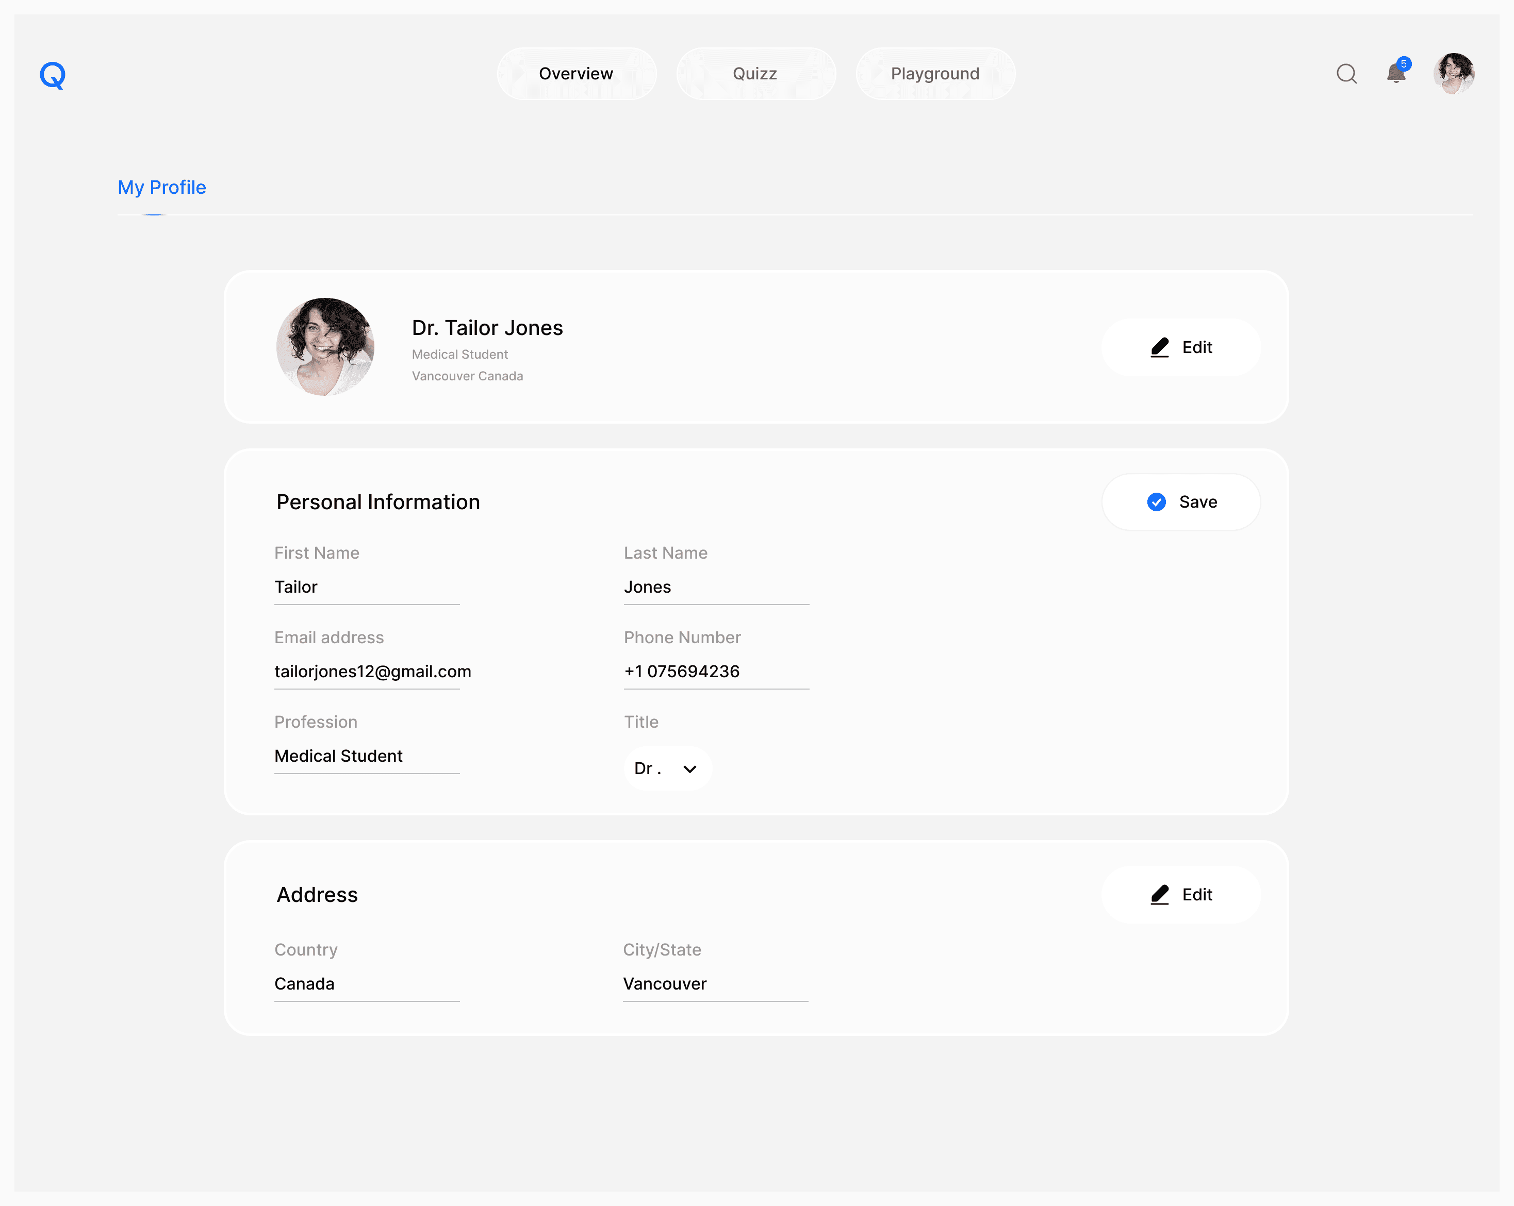Click the Q logo icon
The image size is (1514, 1206).
(53, 74)
